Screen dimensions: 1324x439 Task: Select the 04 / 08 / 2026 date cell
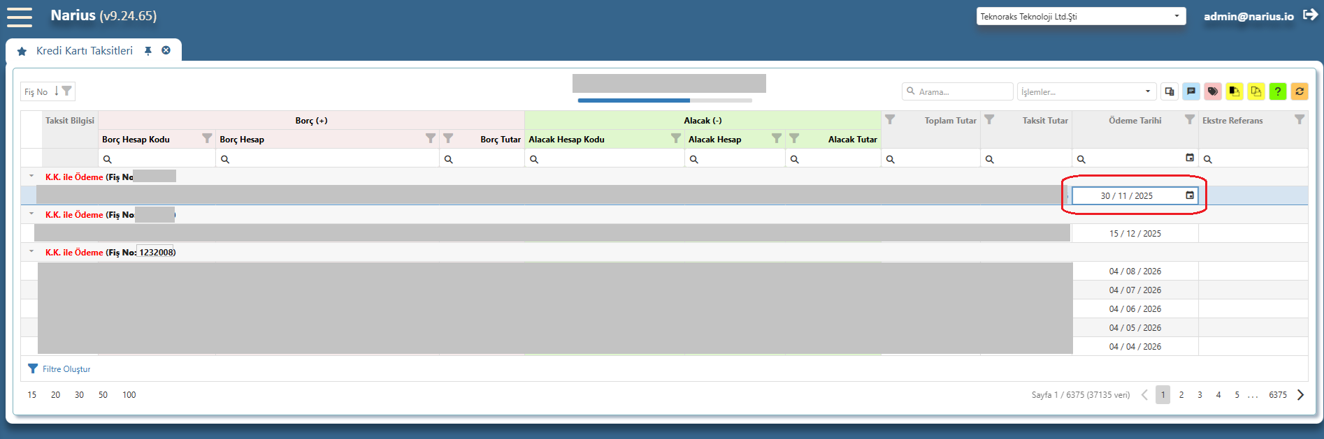pyautogui.click(x=1135, y=271)
